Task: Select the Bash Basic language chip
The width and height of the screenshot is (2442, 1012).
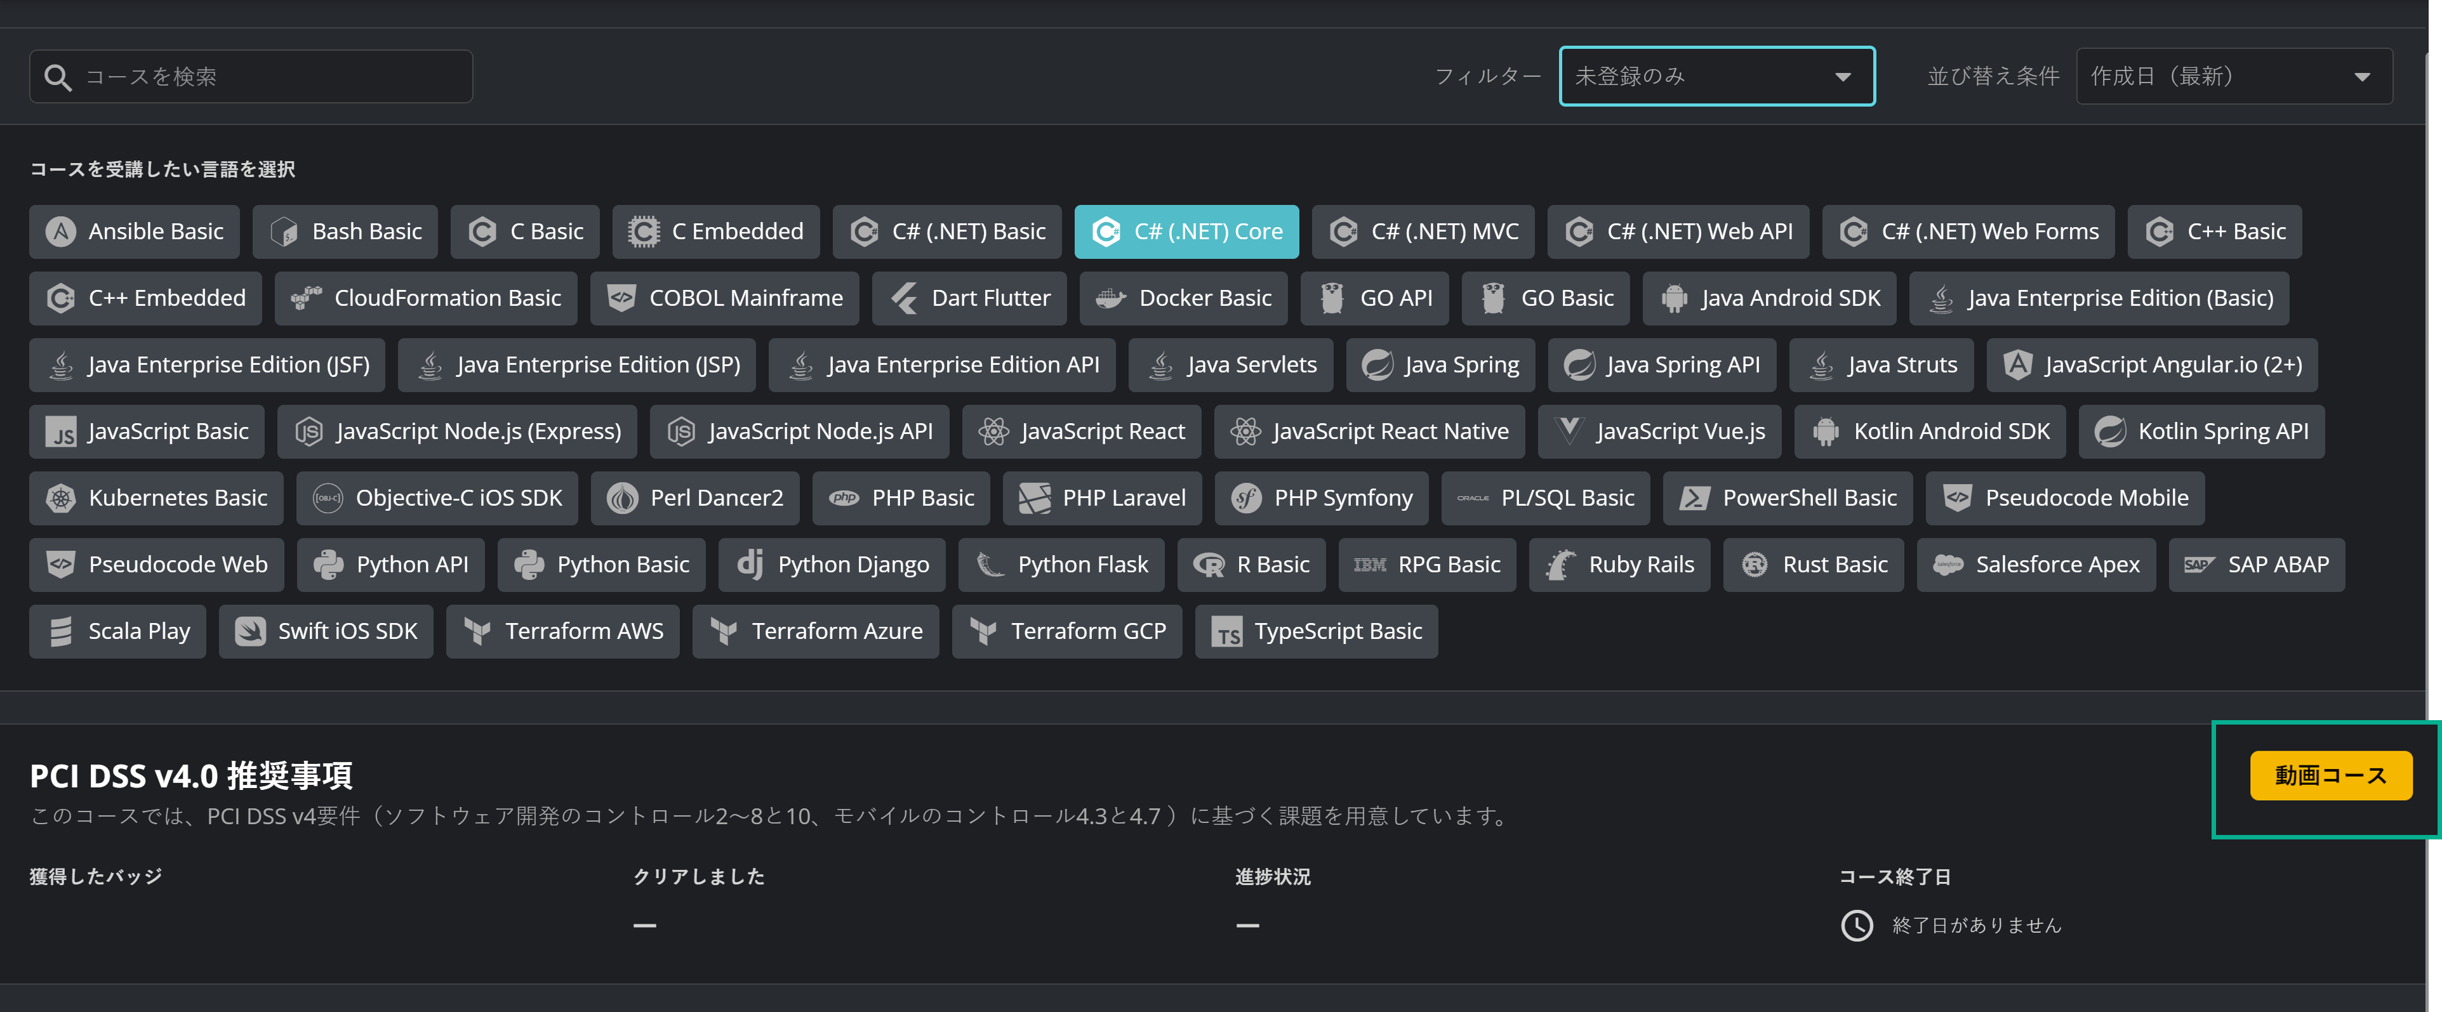Action: [345, 231]
